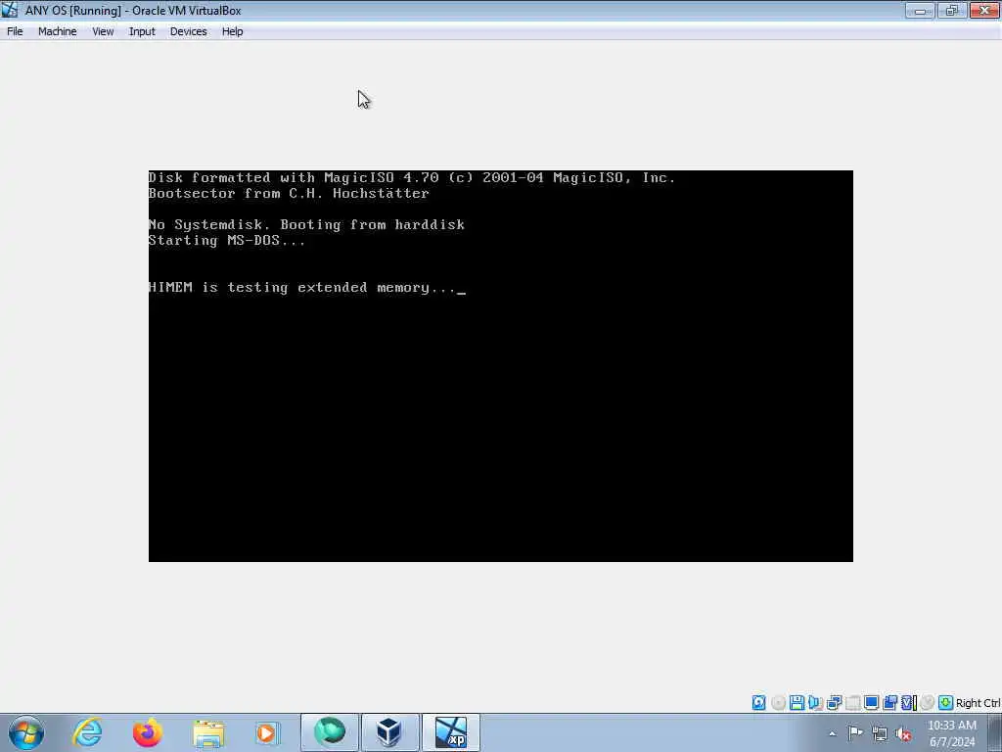Open the Machine menu
This screenshot has width=1002, height=752.
[58, 31]
